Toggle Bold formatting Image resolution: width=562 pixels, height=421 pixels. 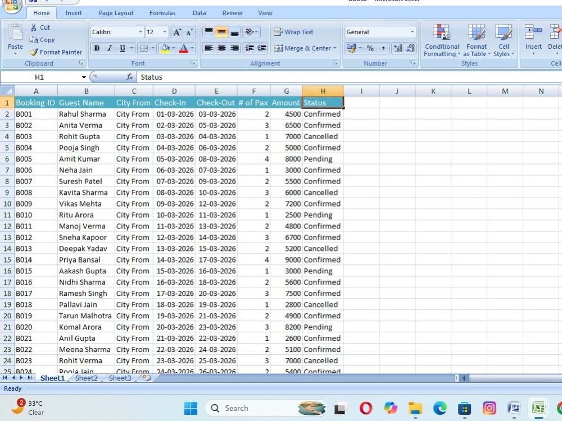(97, 48)
